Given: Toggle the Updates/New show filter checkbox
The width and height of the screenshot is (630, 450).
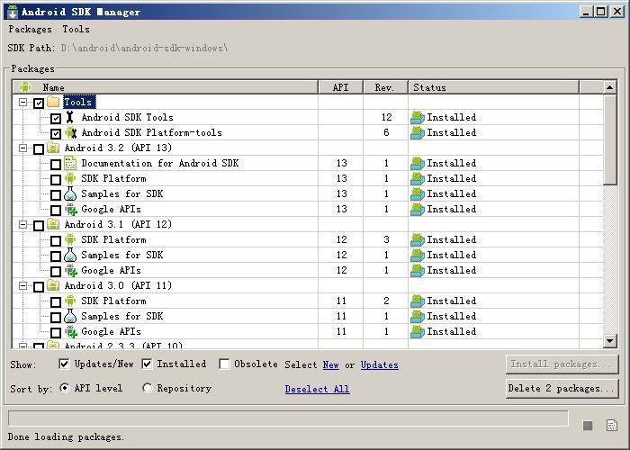Looking at the screenshot, I should [x=64, y=364].
